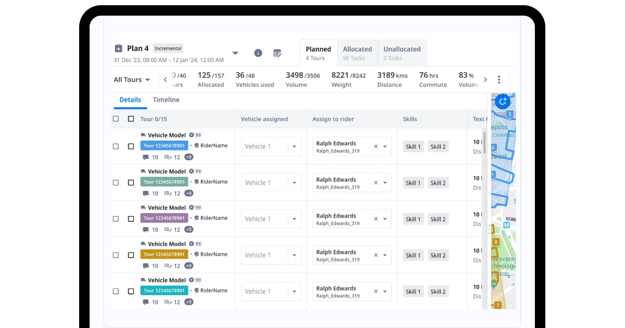Click Skill 1 chip in the blue tour row
Screen dimensions: 625x328
coord(414,147)
